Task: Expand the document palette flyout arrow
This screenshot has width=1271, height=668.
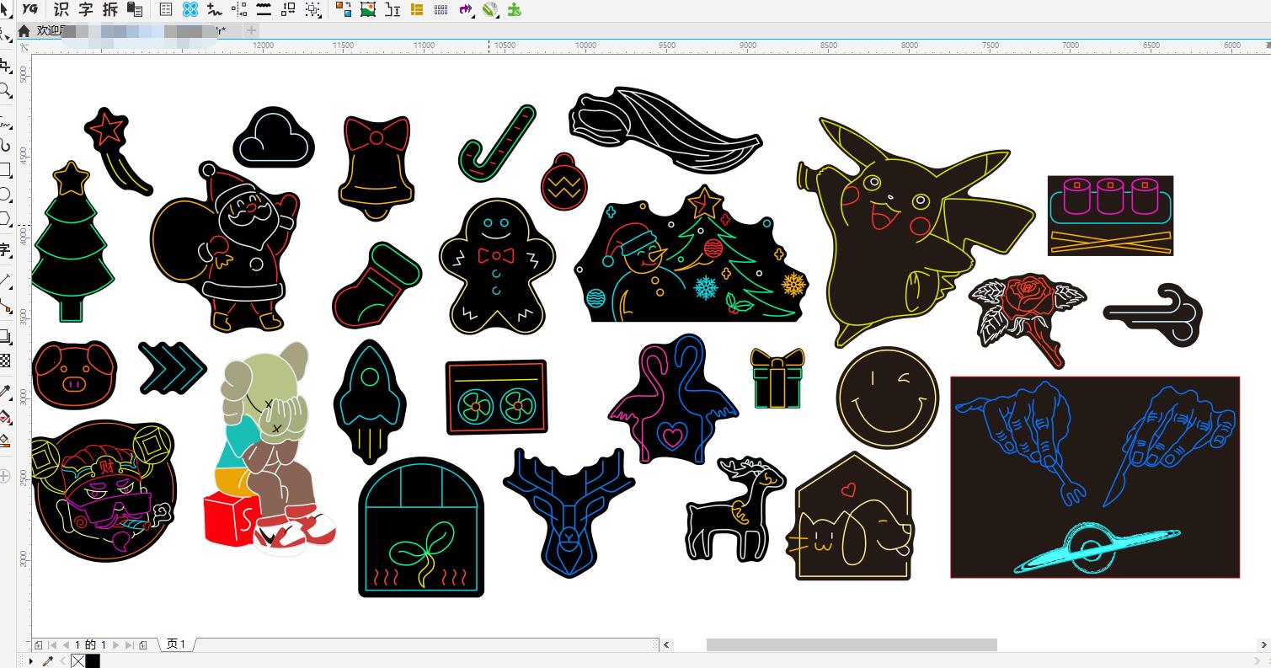Action: pyautogui.click(x=31, y=661)
